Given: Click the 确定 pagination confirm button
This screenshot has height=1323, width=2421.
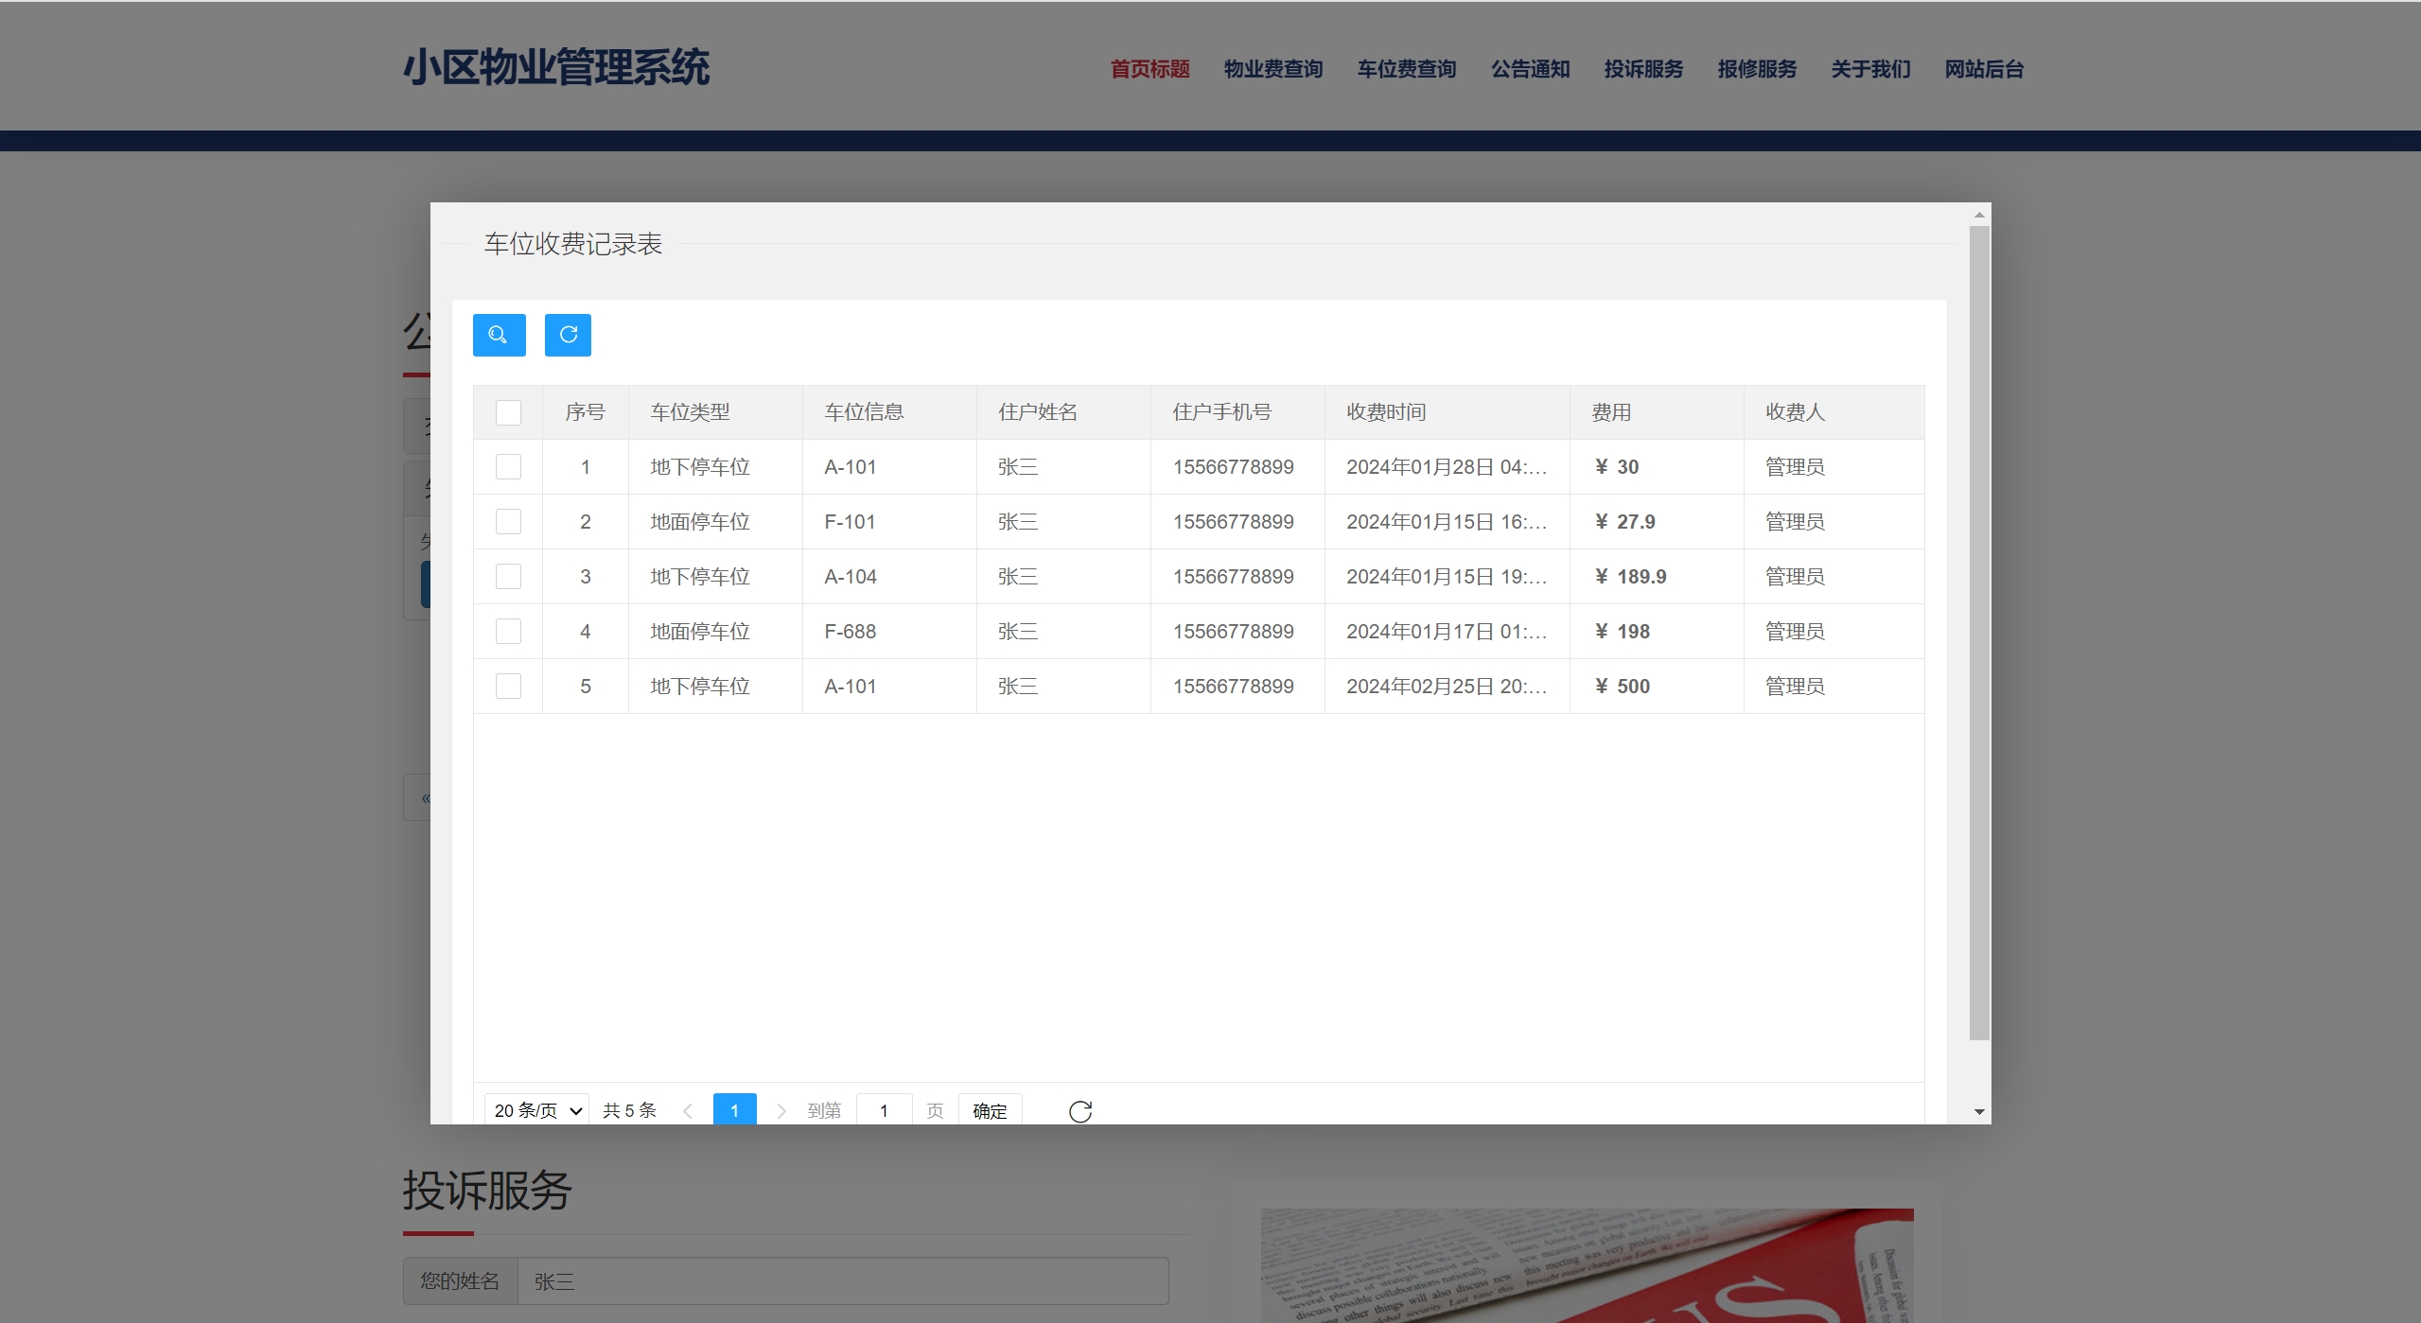Looking at the screenshot, I should (990, 1111).
